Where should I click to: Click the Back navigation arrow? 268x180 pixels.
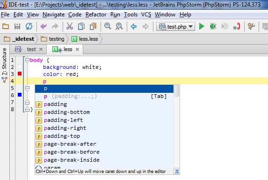pos(134,27)
